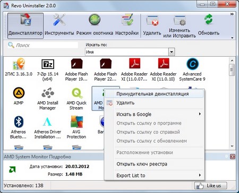Select the AMD Install Manager program
239x193 pixels.
click(x=47, y=99)
